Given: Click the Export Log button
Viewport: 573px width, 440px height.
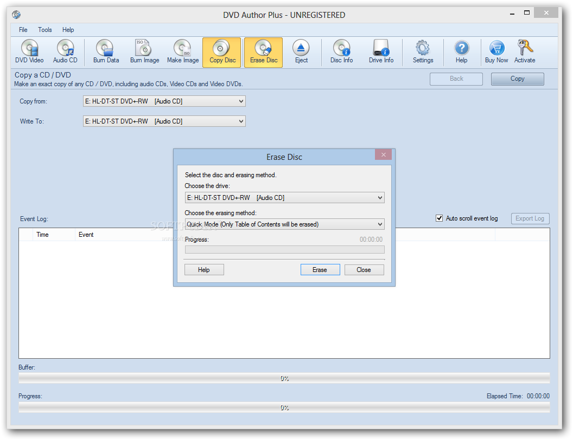Looking at the screenshot, I should click(x=530, y=218).
